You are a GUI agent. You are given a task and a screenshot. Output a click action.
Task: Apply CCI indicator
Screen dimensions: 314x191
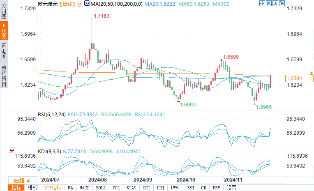146,188
